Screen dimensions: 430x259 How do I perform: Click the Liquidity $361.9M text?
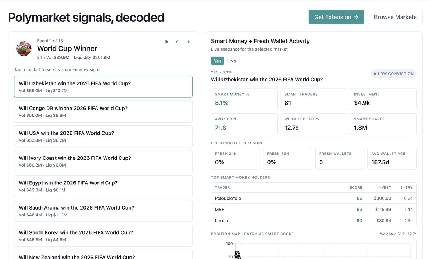(x=92, y=57)
